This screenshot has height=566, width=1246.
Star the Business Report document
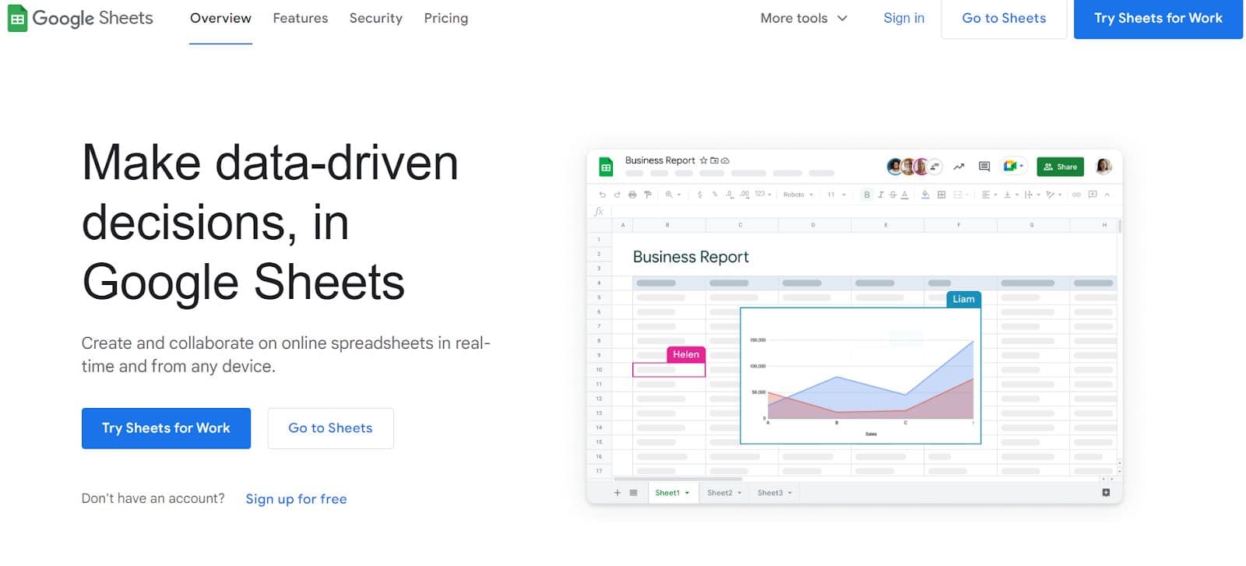(x=703, y=160)
